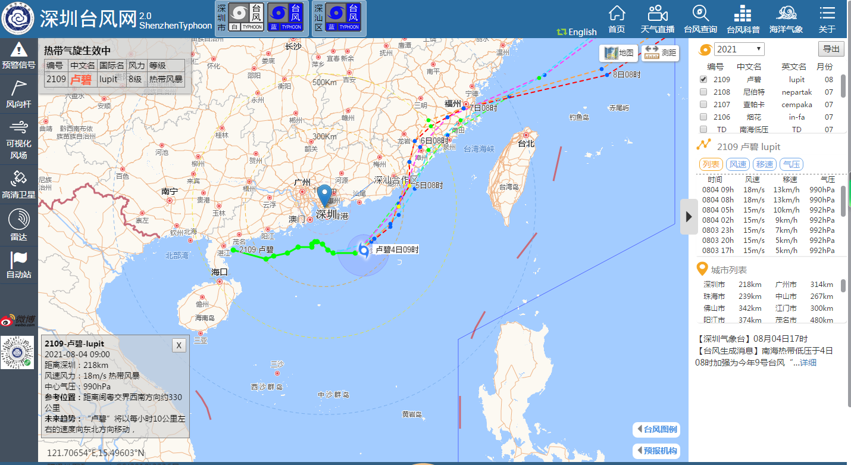Select the 风向杆 wind vane icon
851x465 pixels.
tap(19, 95)
